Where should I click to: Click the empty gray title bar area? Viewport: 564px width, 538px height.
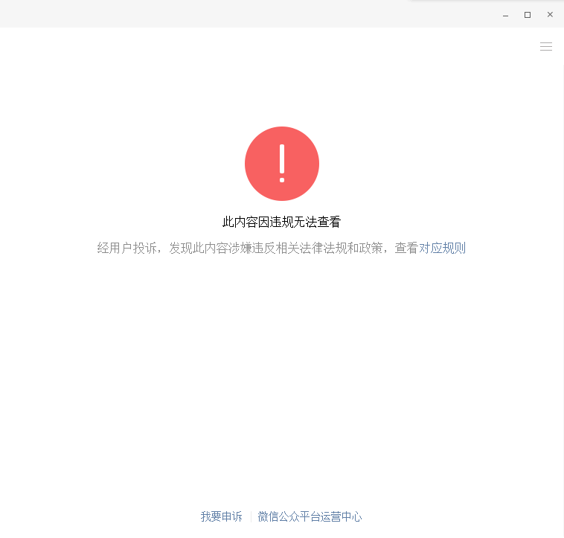tap(223, 13)
